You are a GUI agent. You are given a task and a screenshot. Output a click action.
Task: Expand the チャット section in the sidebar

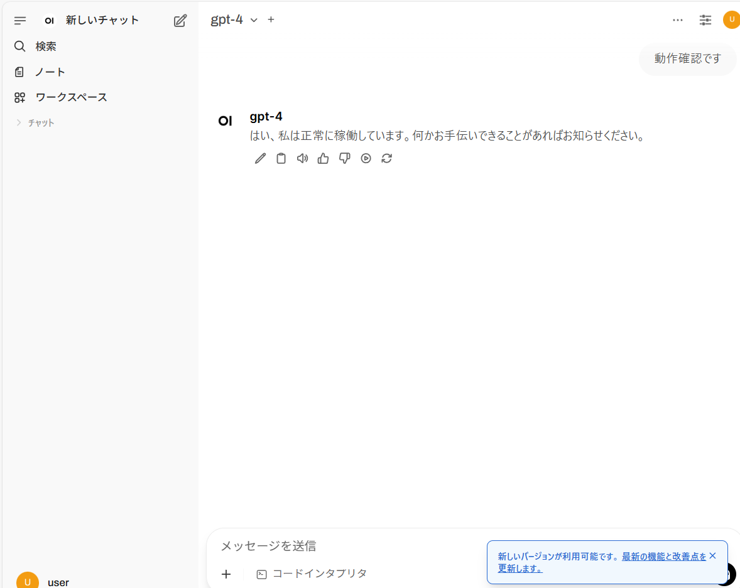coord(35,123)
